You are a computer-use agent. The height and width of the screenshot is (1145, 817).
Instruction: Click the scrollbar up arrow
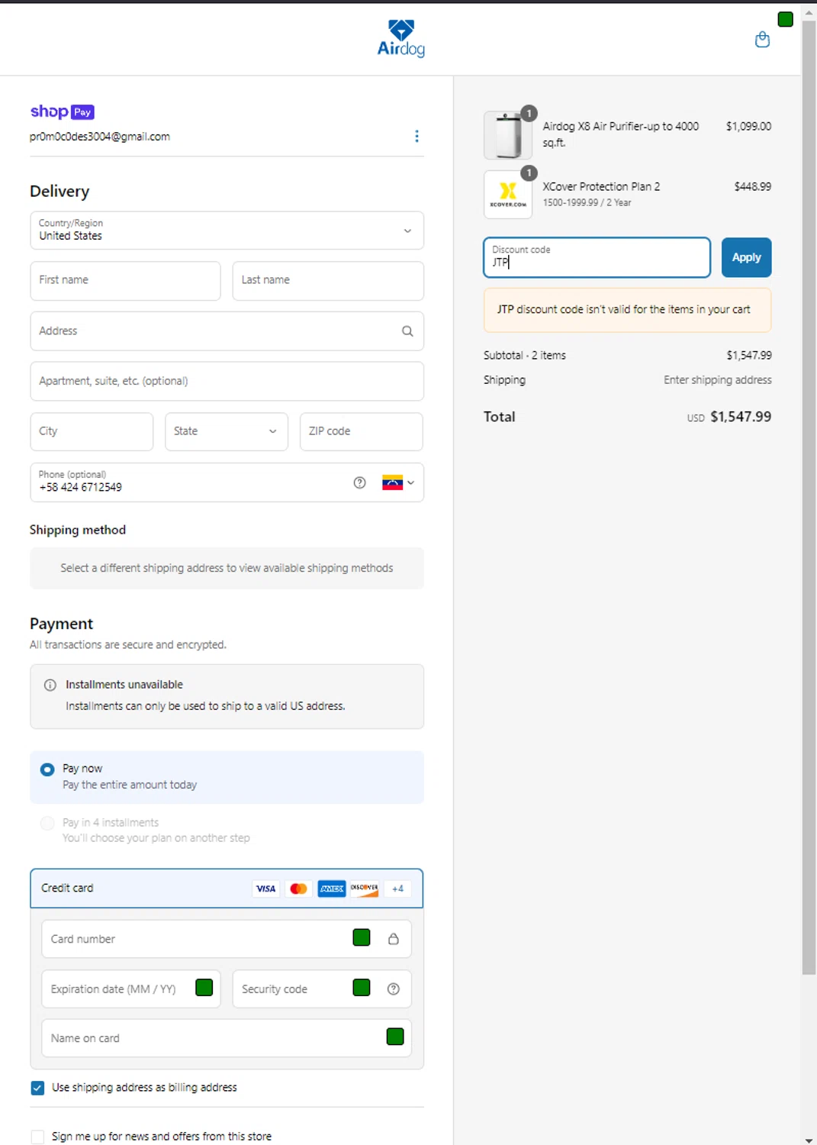click(x=809, y=13)
